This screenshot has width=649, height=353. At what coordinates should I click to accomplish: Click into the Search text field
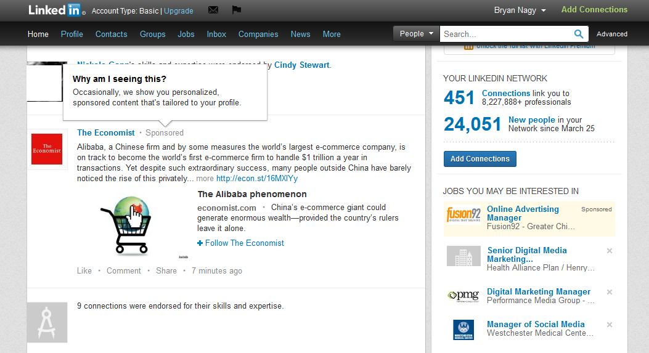pyautogui.click(x=505, y=34)
